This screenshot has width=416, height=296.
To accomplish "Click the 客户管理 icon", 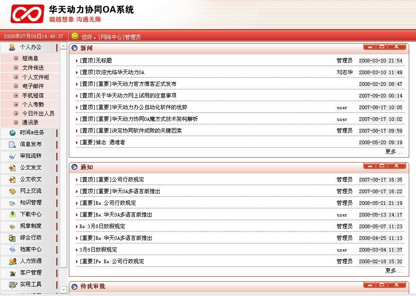I will pos(13,273).
